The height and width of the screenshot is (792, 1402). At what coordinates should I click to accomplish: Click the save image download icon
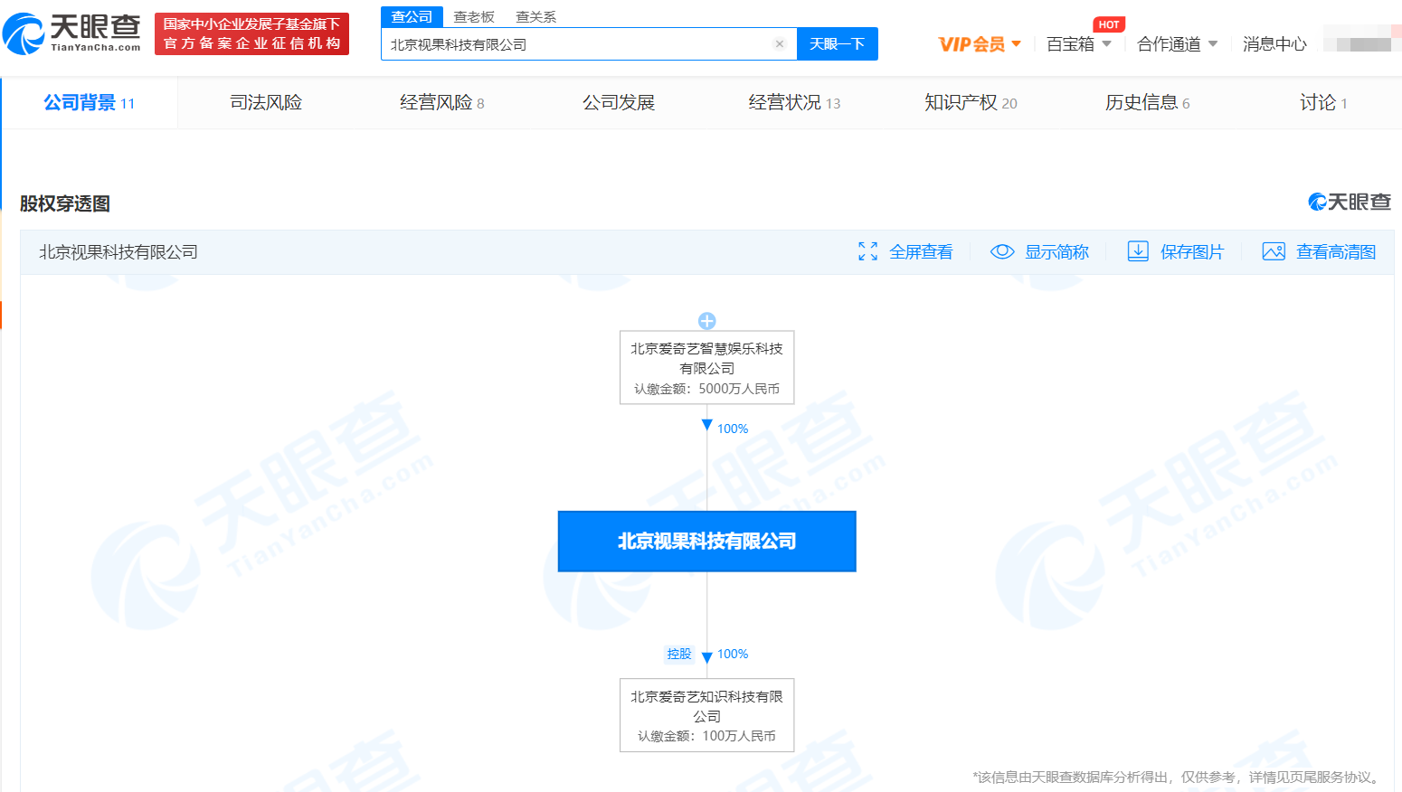click(x=1138, y=251)
